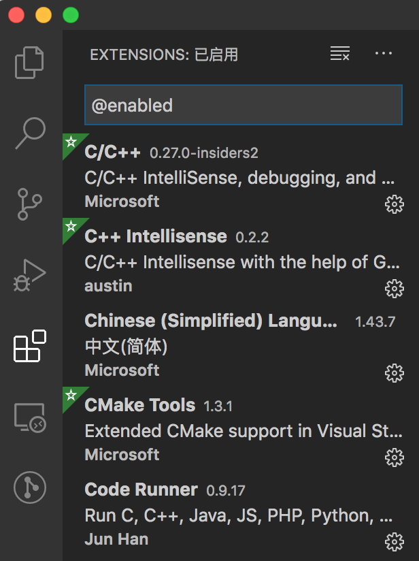Open the Run and Debug view

tap(30, 276)
